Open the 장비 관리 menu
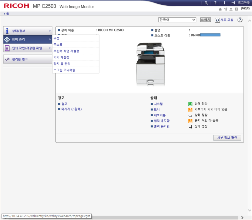 28,40
